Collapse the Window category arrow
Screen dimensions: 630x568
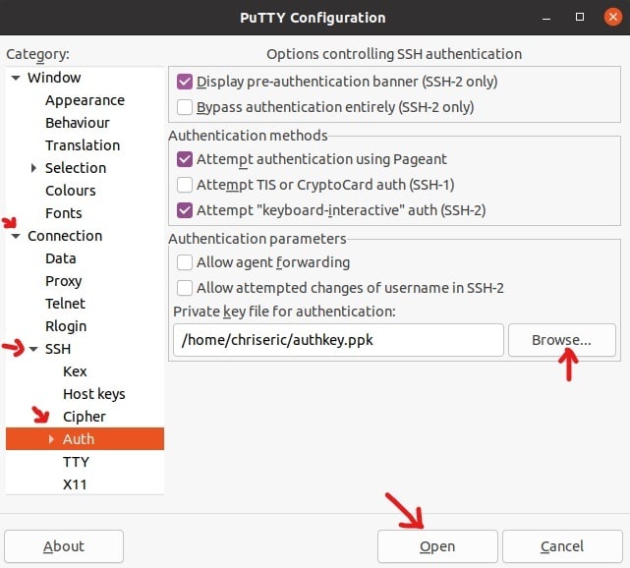16,78
